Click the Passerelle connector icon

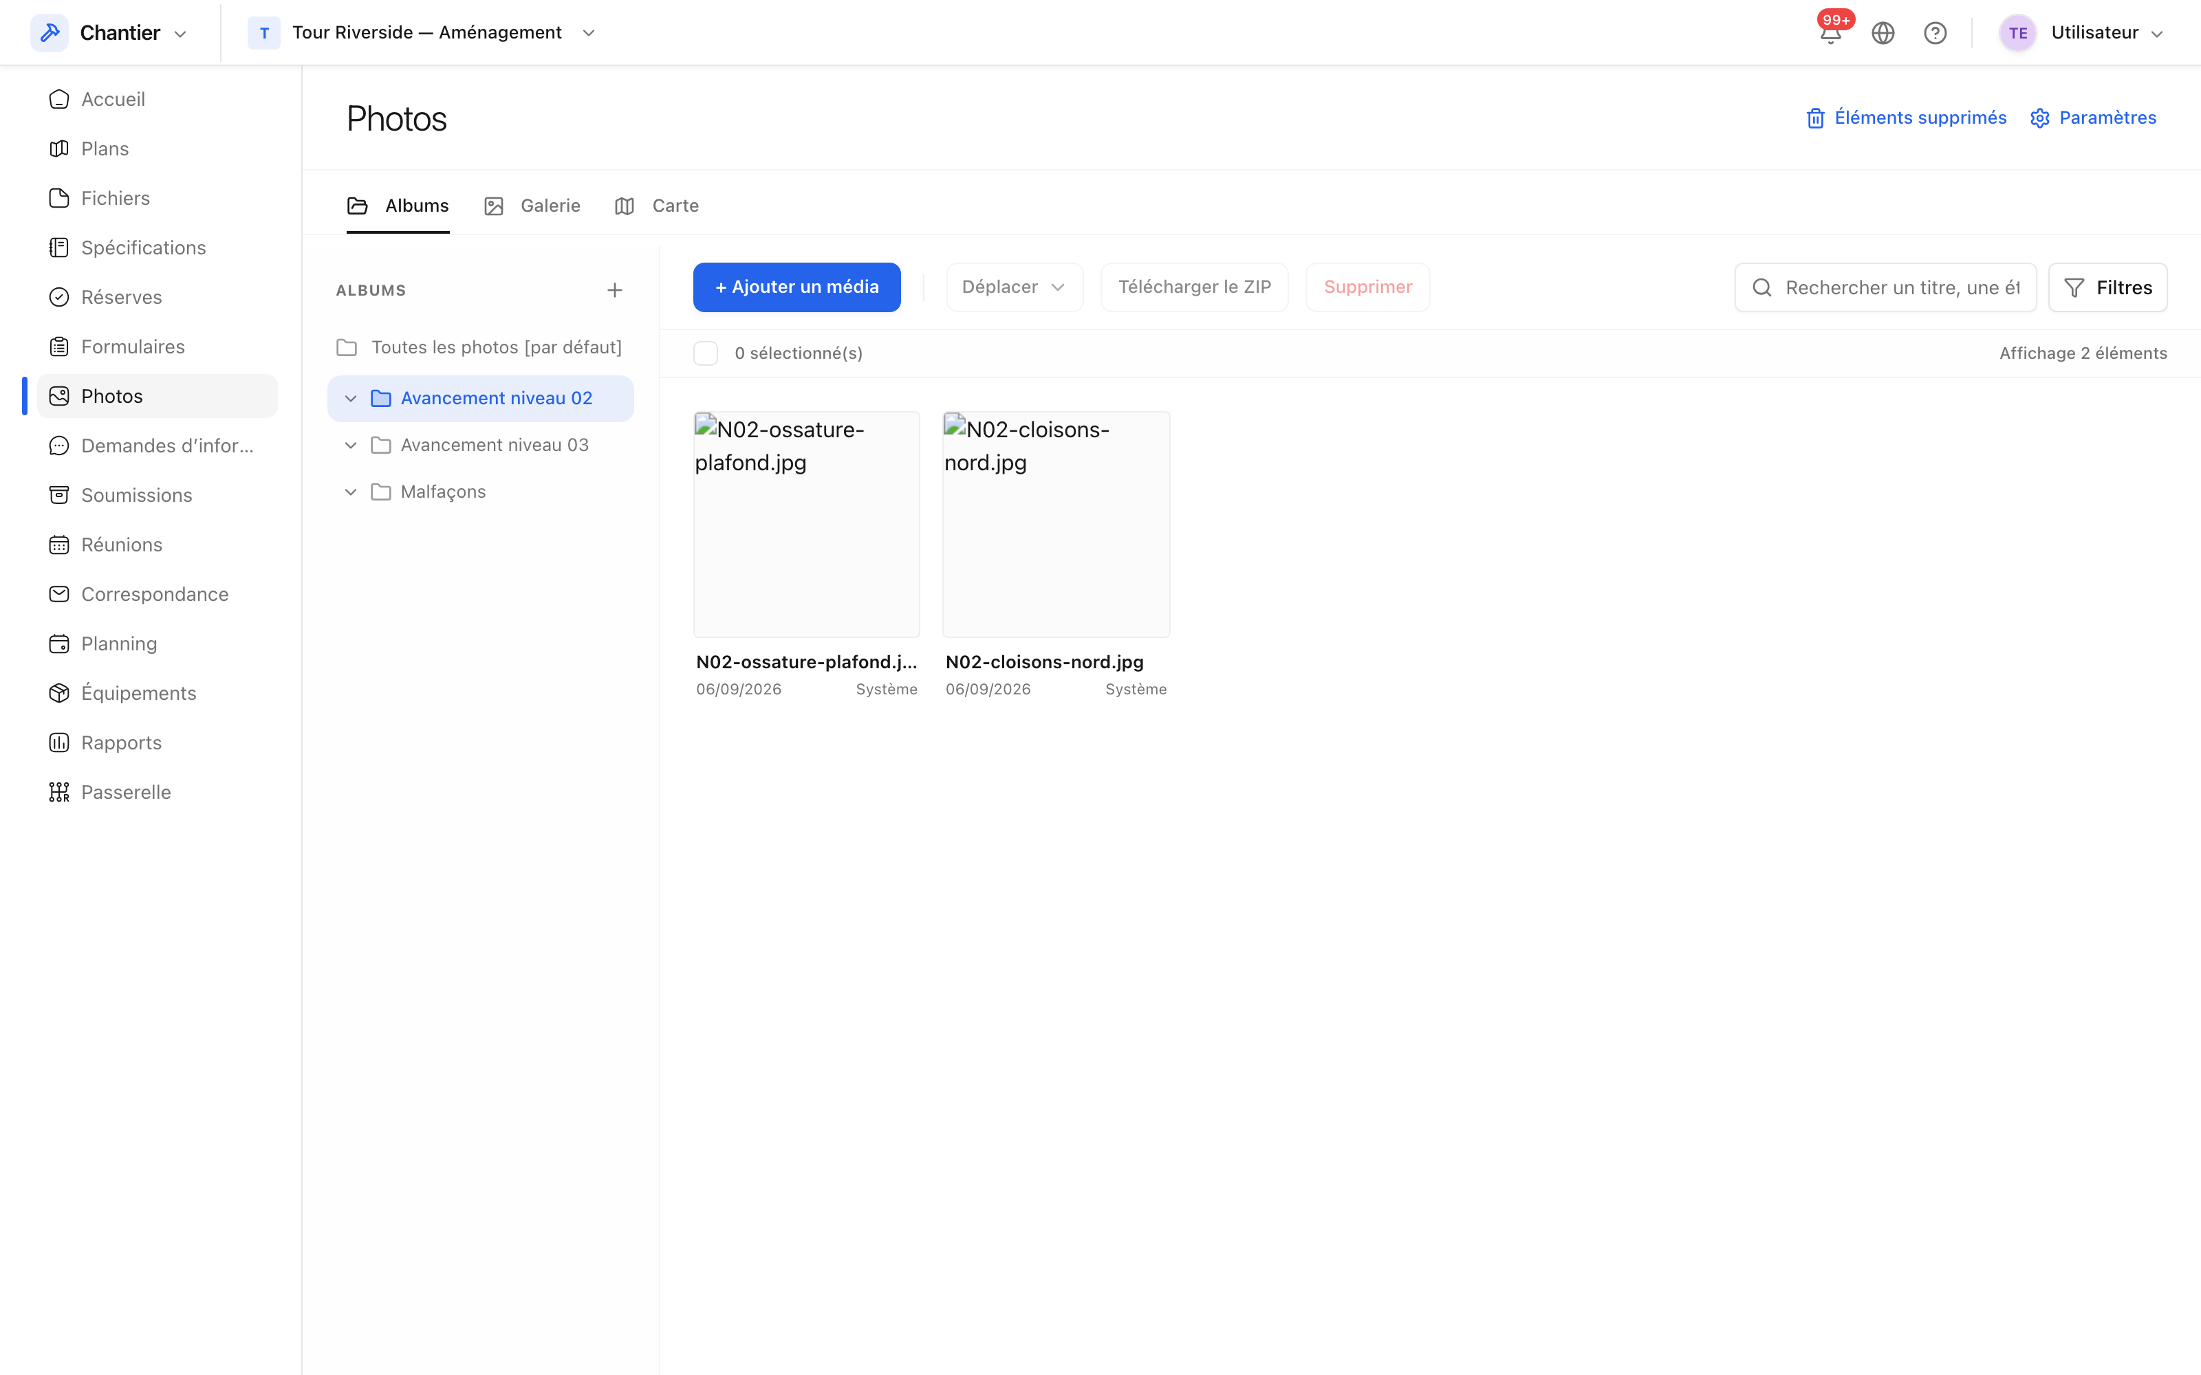[59, 792]
